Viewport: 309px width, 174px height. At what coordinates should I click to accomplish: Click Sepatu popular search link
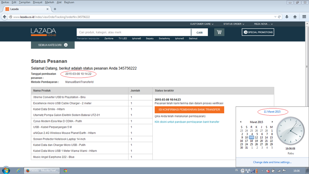(x=150, y=38)
